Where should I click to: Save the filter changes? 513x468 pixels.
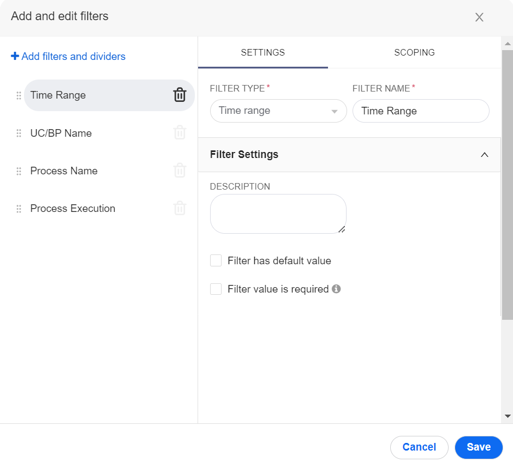pos(479,447)
